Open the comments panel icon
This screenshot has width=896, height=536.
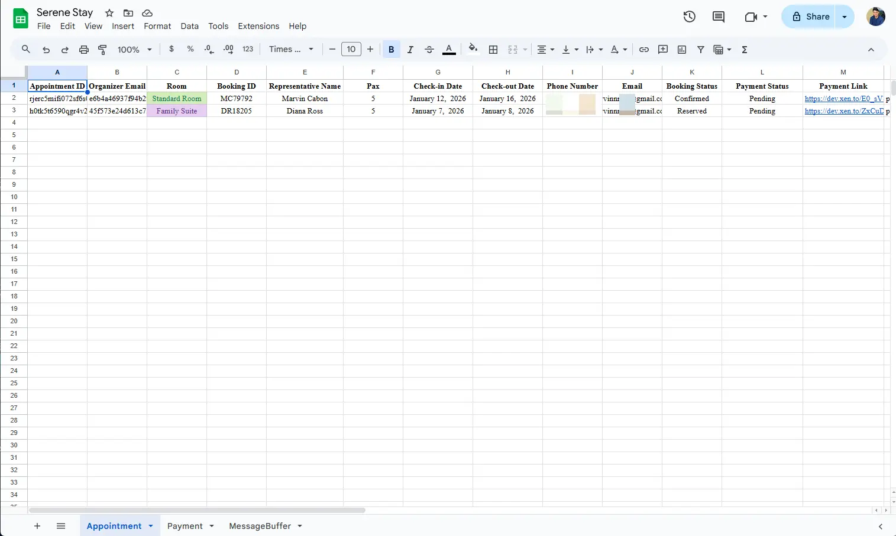pos(719,17)
